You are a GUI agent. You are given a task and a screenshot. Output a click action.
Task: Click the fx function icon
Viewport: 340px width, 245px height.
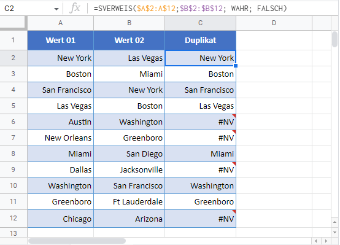coord(75,8)
